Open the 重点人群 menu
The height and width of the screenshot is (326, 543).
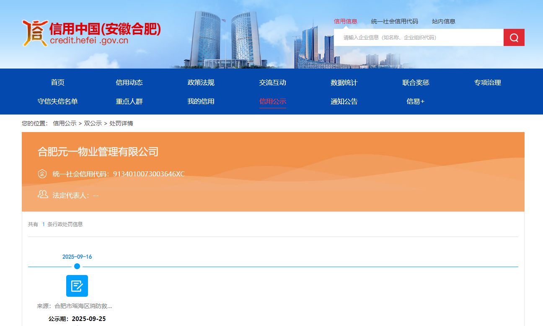(x=129, y=101)
